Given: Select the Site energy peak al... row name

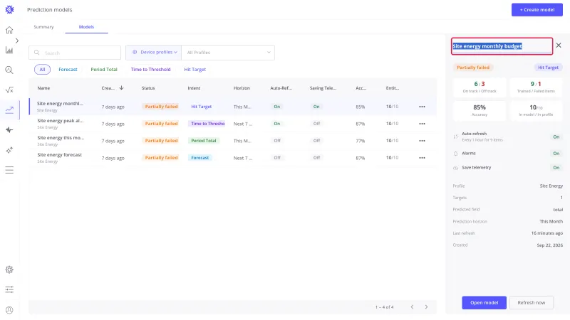Looking at the screenshot, I should click(x=61, y=120).
